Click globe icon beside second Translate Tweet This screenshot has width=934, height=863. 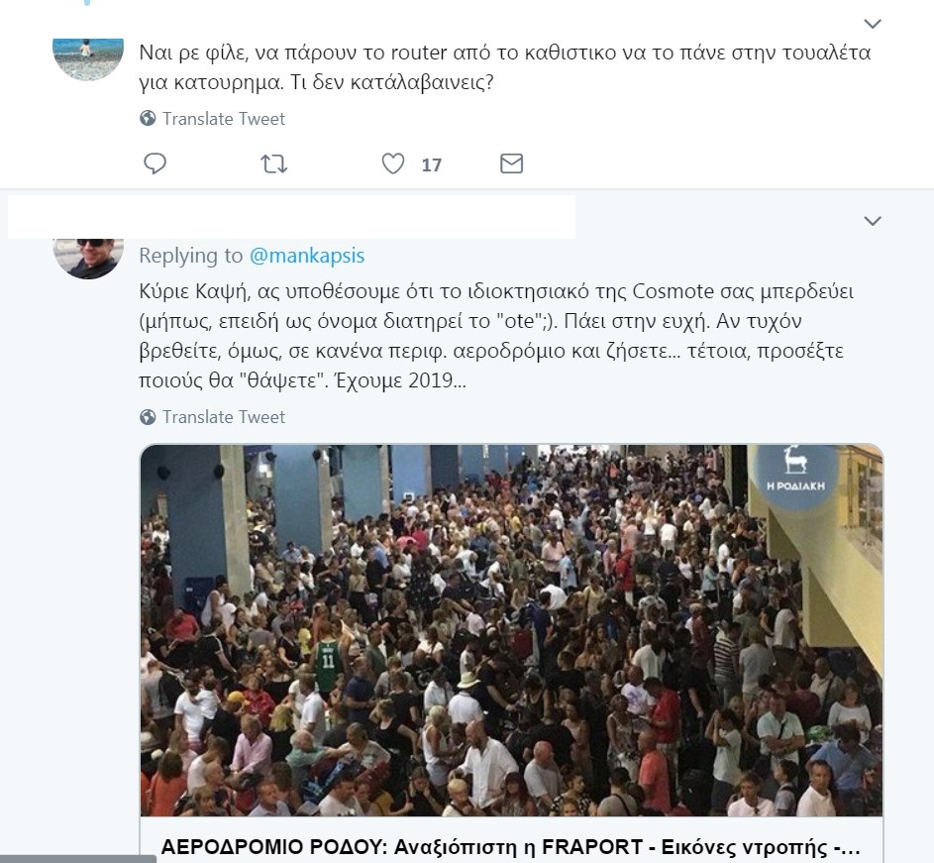point(148,416)
